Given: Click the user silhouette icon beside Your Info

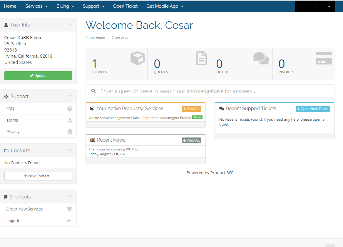Looking at the screenshot, I should coord(6,25).
